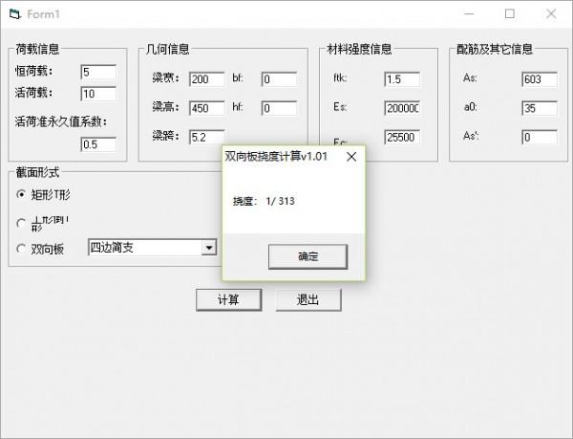Choose the middle section type radio button
The width and height of the screenshot is (573, 439).
21,223
